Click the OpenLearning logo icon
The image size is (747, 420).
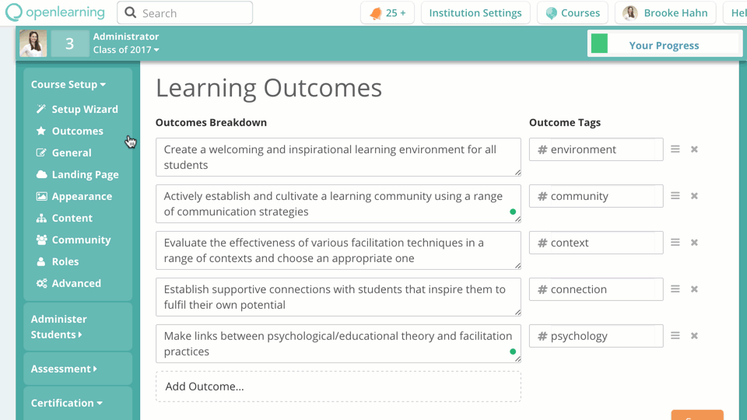[x=14, y=12]
